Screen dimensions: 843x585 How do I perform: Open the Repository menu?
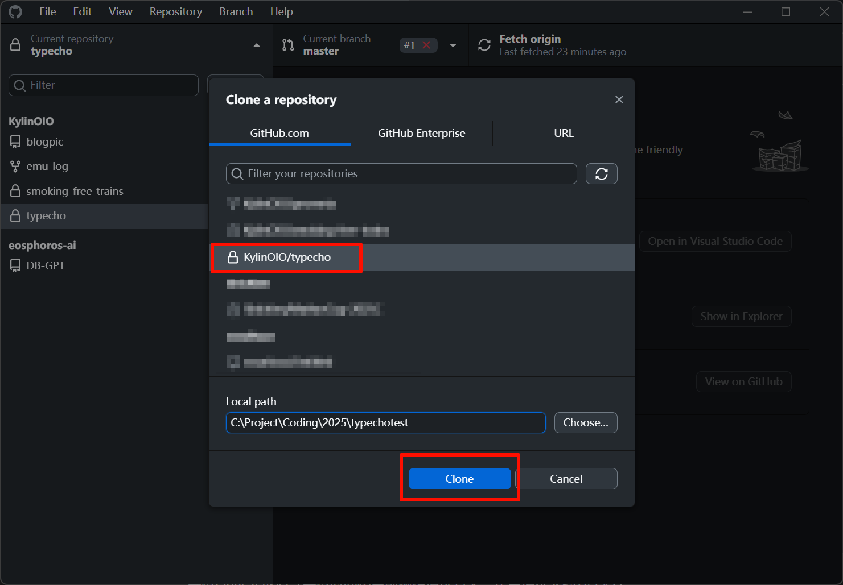(176, 12)
